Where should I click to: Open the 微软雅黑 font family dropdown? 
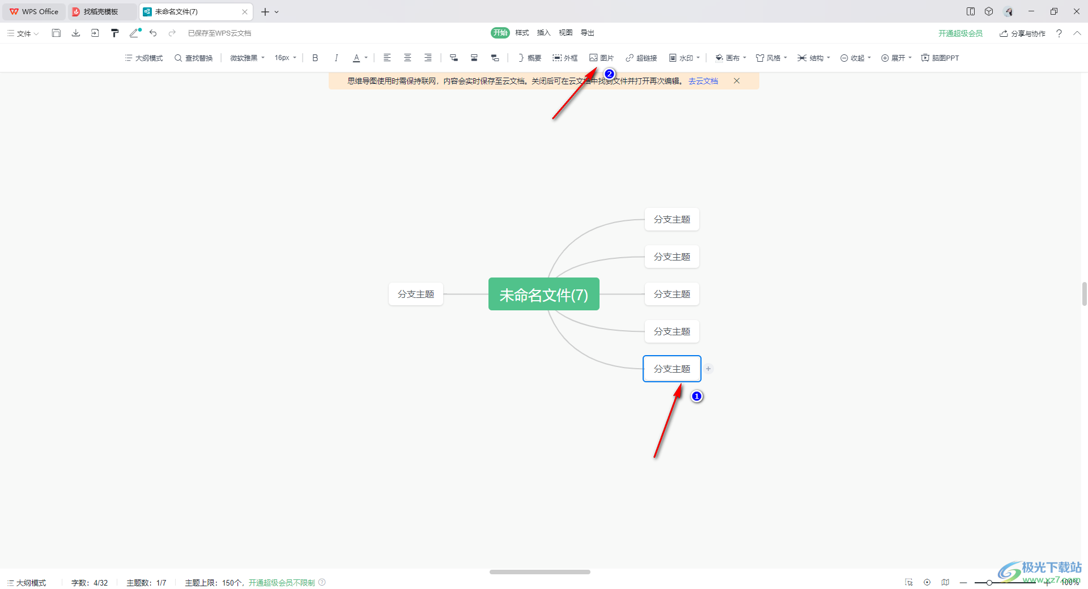point(247,58)
